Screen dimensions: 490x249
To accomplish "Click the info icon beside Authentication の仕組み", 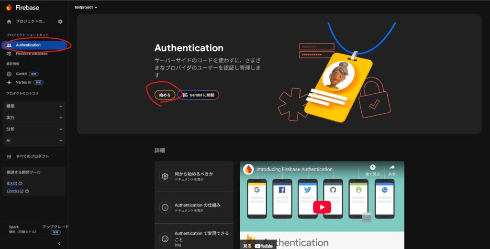I will tap(165, 207).
